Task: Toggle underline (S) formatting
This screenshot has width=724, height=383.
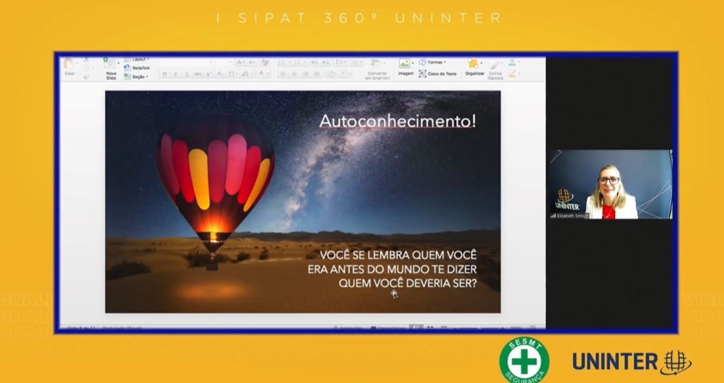Action: pyautogui.click(x=187, y=74)
